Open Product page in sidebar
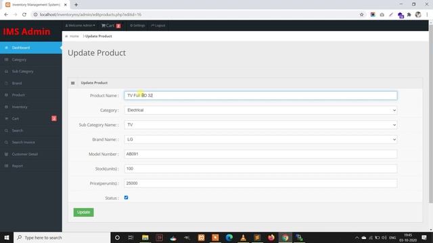The image size is (433, 243). coord(31,95)
